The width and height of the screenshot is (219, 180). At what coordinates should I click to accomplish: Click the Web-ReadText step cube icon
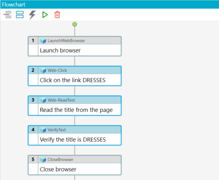(43, 100)
